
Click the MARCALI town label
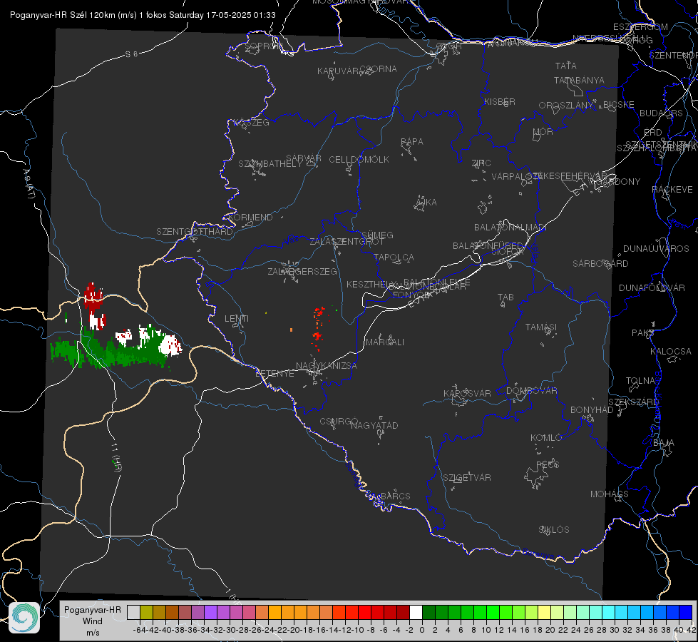tap(384, 342)
